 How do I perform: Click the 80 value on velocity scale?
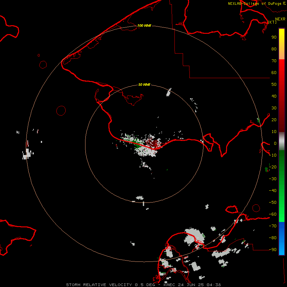(274, 49)
